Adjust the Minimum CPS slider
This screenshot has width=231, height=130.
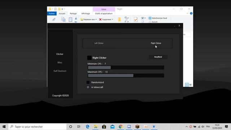tap(126, 68)
